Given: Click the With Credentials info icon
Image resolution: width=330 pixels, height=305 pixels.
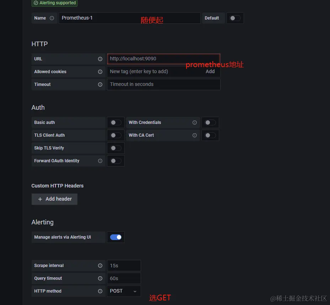Looking at the screenshot, I should tap(195, 122).
